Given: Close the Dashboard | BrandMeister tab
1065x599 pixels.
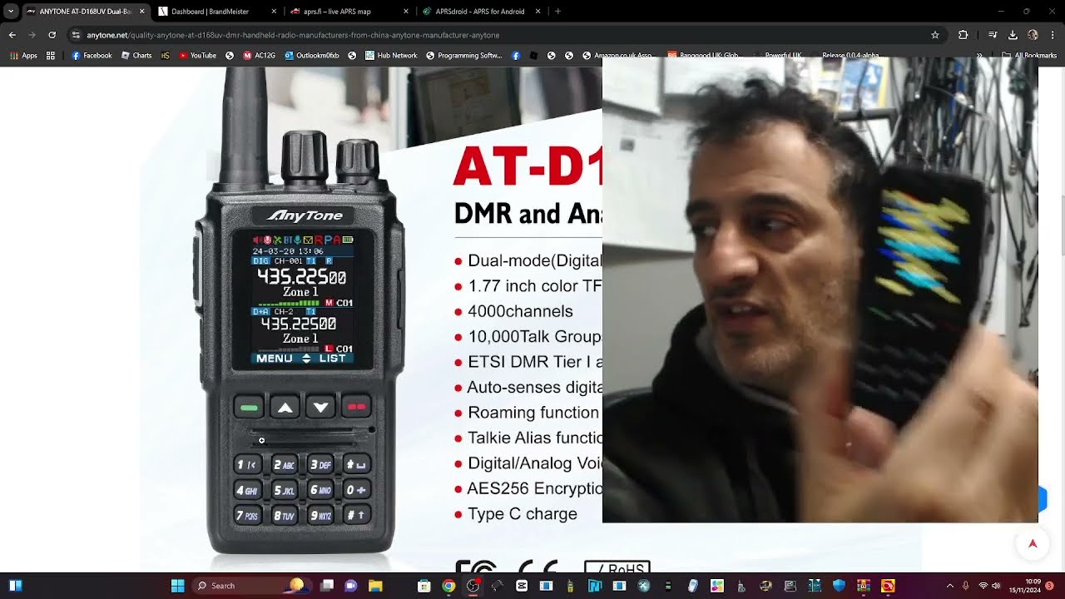Looking at the screenshot, I should (274, 12).
